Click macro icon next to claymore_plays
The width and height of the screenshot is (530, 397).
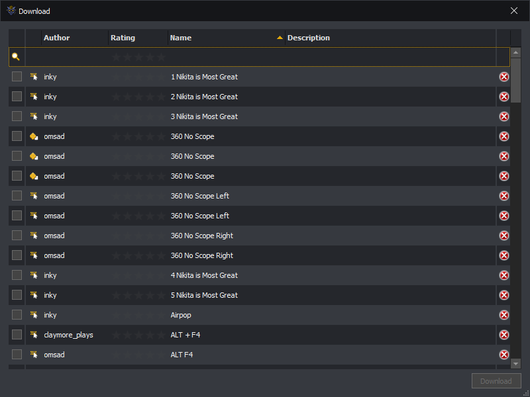click(34, 335)
